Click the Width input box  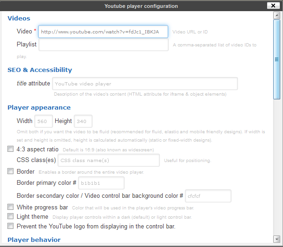point(44,121)
